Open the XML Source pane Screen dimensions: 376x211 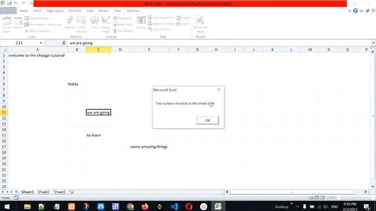(141, 22)
